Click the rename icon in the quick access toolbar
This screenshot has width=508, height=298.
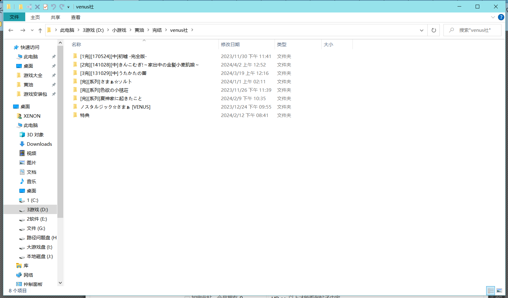click(x=29, y=7)
